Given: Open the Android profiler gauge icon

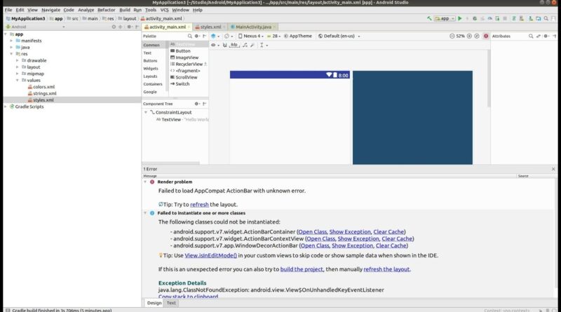Looking at the screenshot, I should coord(489,18).
